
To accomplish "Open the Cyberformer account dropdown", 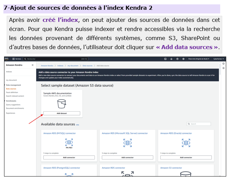I will (218, 59).
